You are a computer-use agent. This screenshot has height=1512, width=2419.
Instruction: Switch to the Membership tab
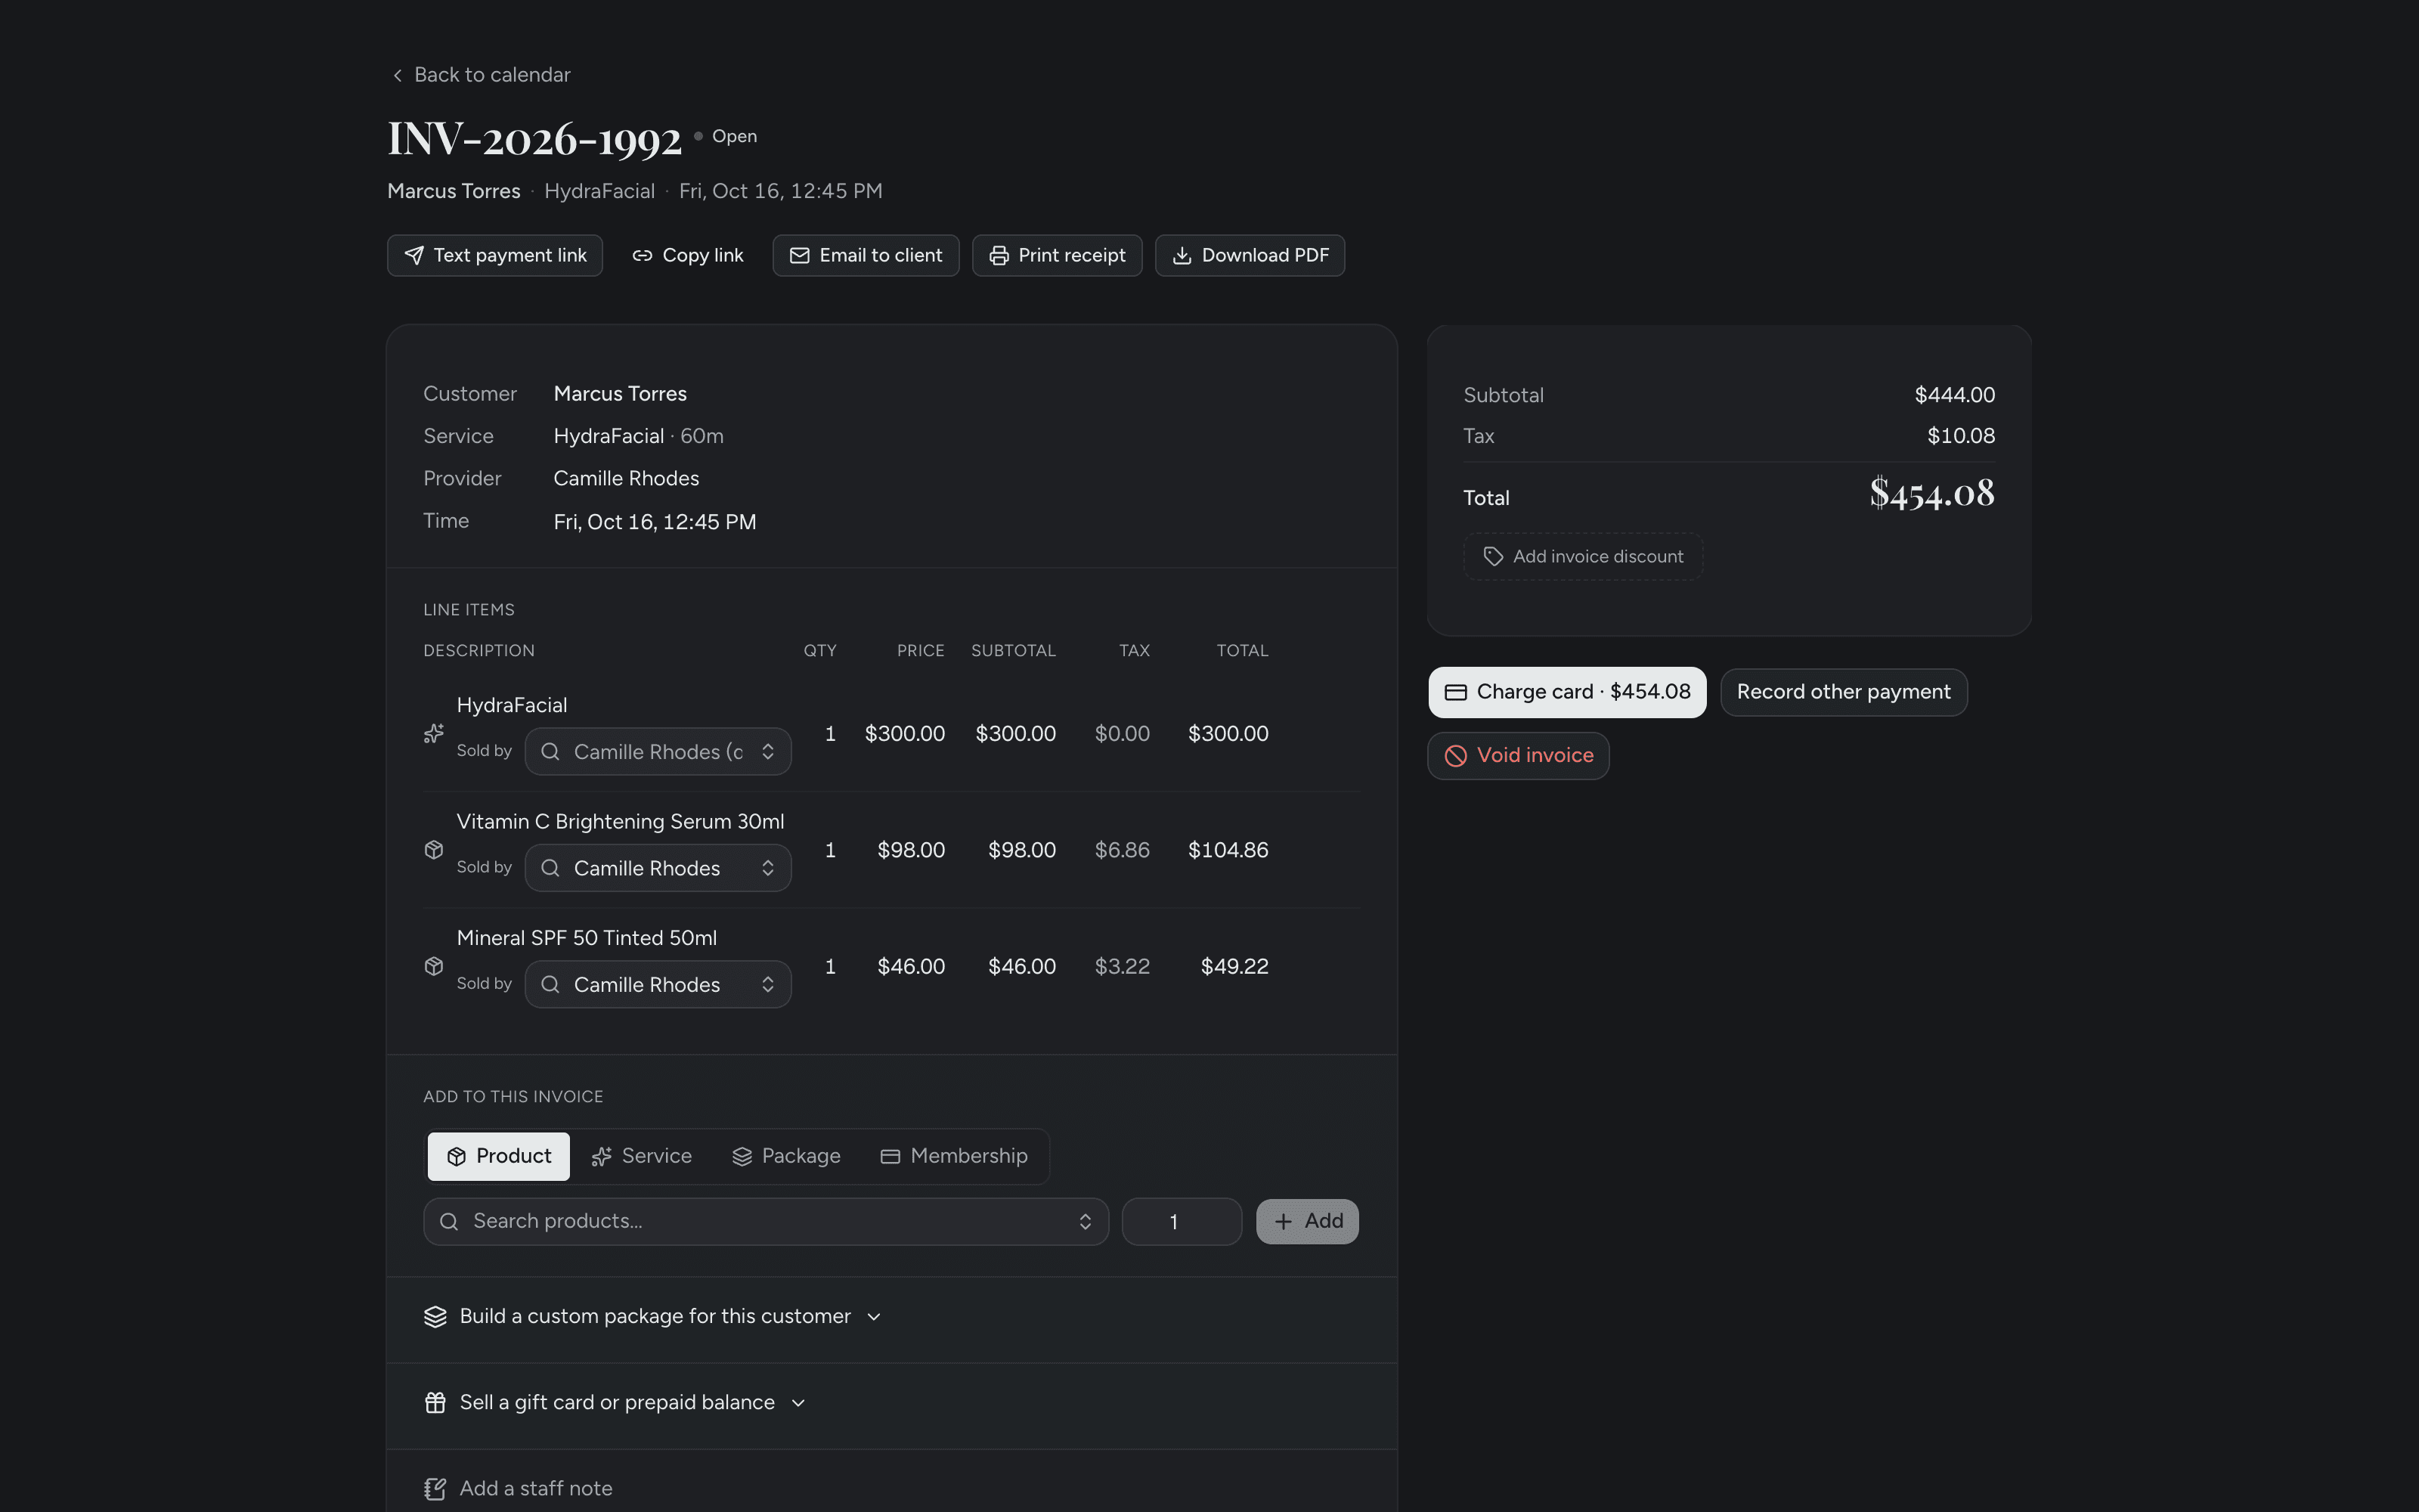tap(953, 1157)
